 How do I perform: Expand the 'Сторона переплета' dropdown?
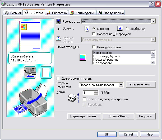tap(121, 85)
